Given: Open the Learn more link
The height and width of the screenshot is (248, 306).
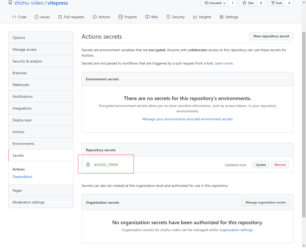Looking at the screenshot, I should (x=224, y=63).
